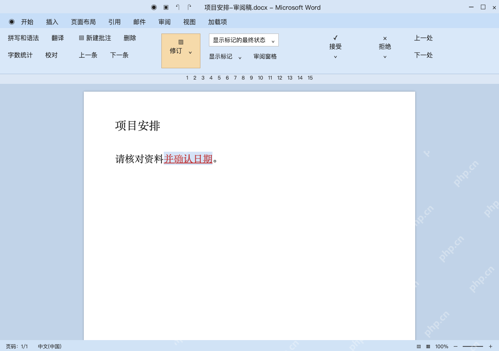Switch to 页面布局 tab
This screenshot has width=499, height=351.
click(83, 22)
